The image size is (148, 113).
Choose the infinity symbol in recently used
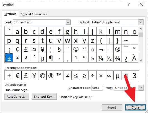(109, 75)
